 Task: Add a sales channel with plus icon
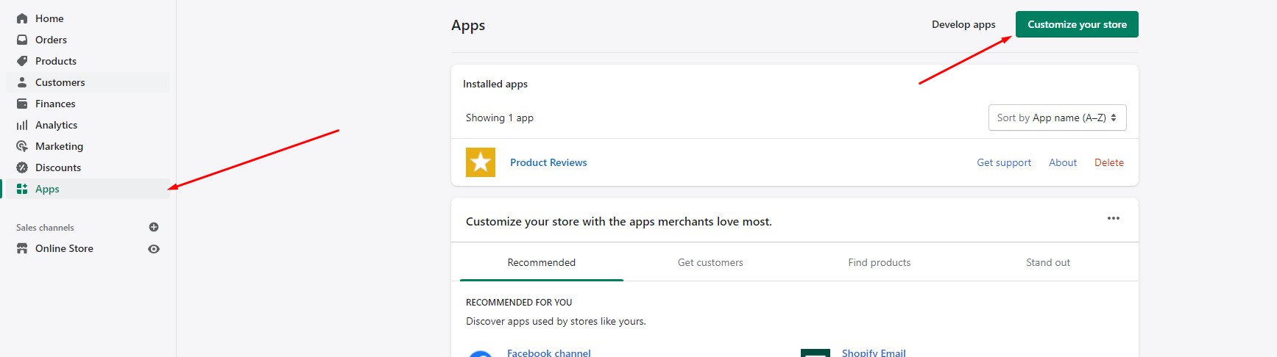click(x=154, y=227)
